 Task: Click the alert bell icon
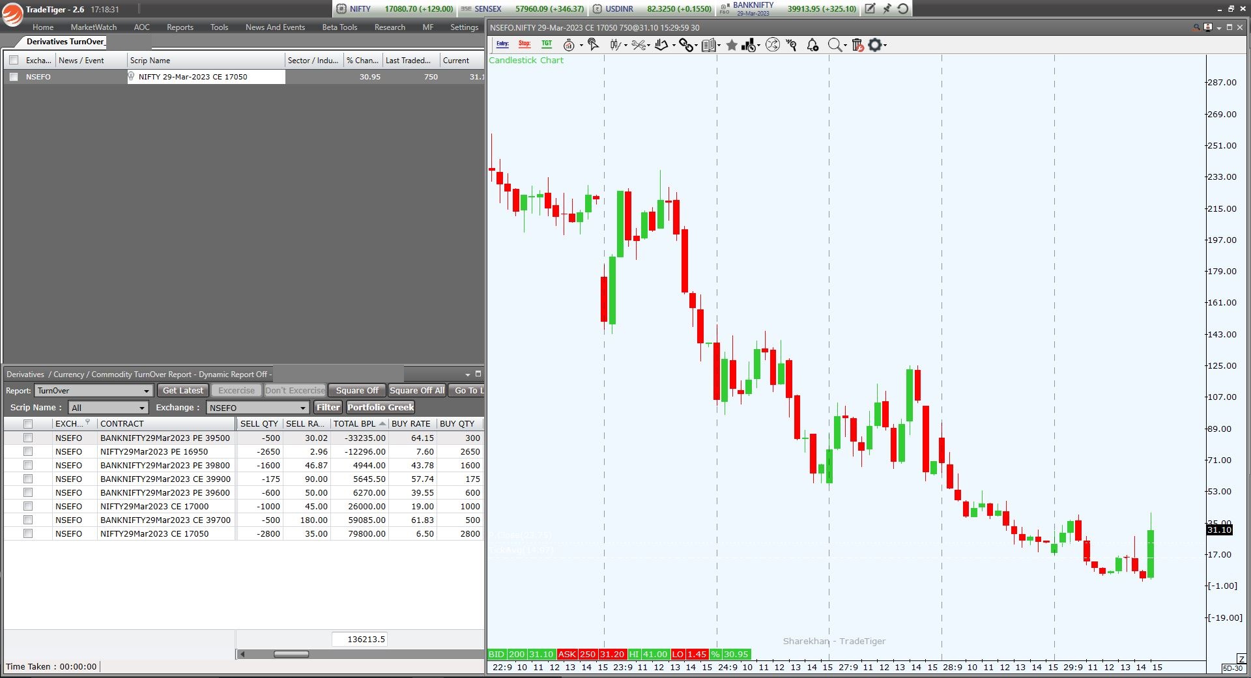pos(812,45)
